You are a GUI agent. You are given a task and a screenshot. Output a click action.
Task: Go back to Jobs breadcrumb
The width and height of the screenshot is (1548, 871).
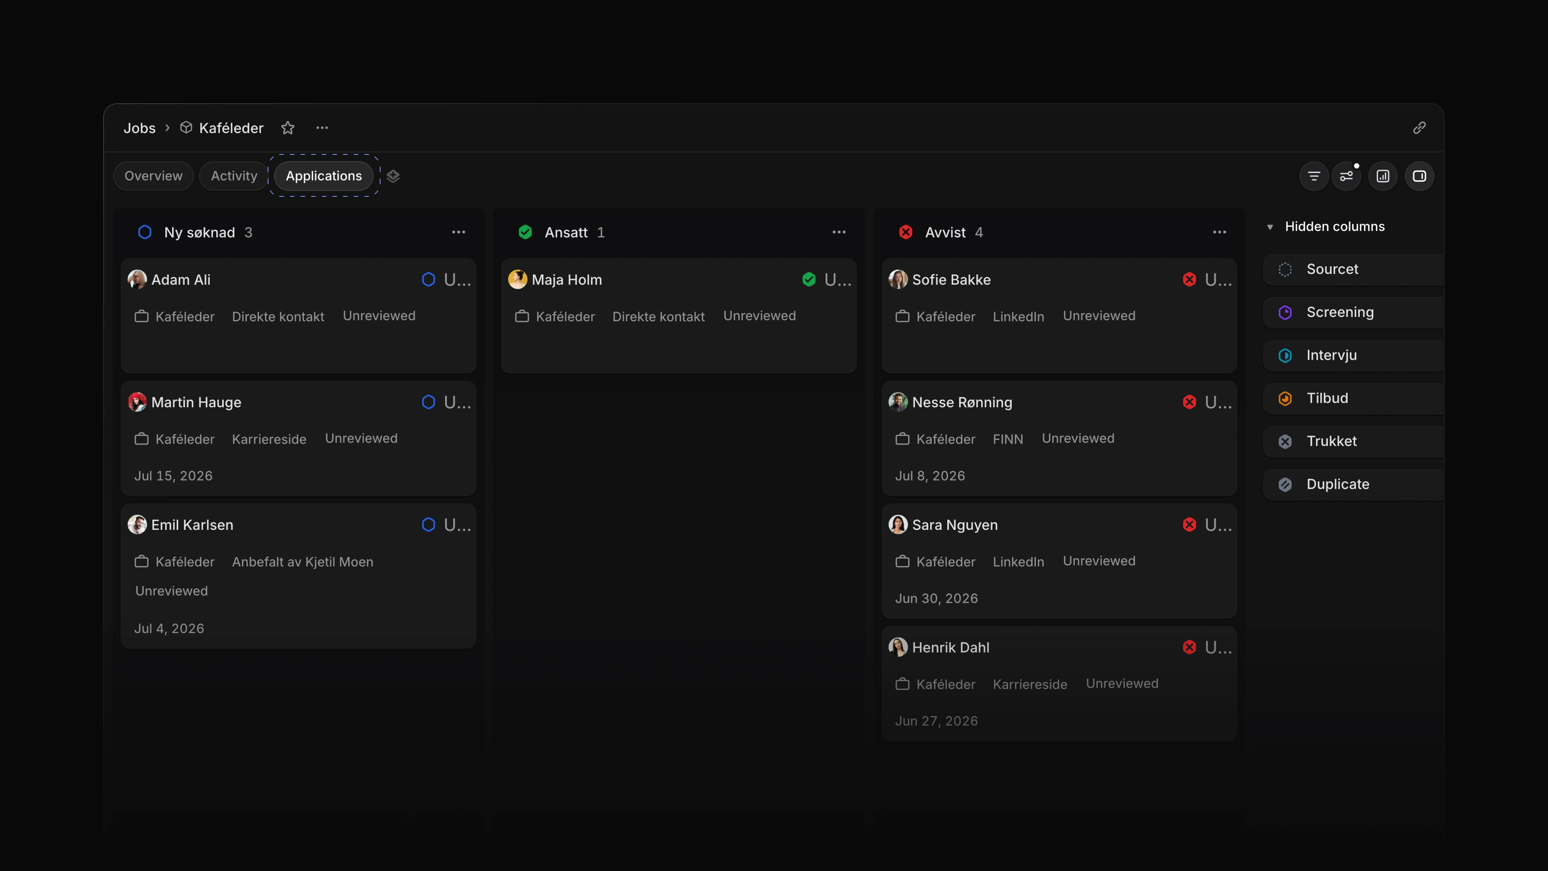[x=139, y=128]
